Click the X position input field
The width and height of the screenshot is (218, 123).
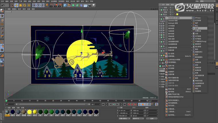point(124,110)
